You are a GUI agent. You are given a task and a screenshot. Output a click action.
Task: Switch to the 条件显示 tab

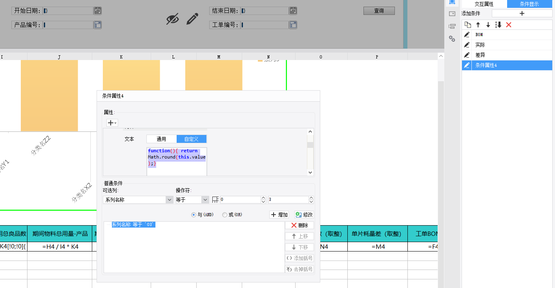tap(529, 4)
